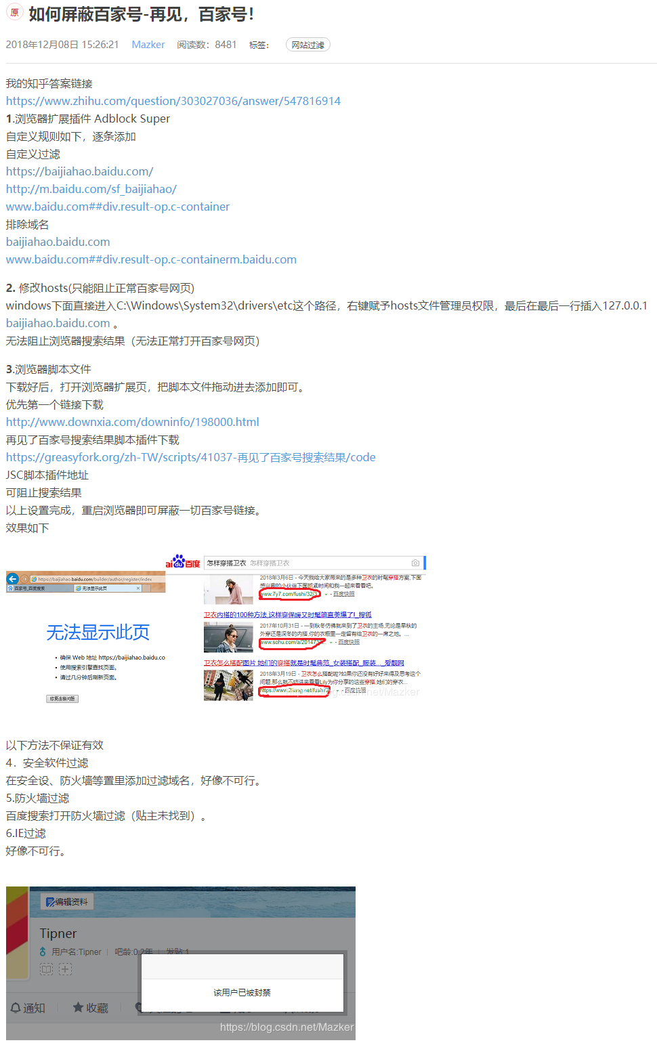
Task: Click the www.baidu.com##div.result-op.c-containerm.baidu.com link
Action: [151, 259]
